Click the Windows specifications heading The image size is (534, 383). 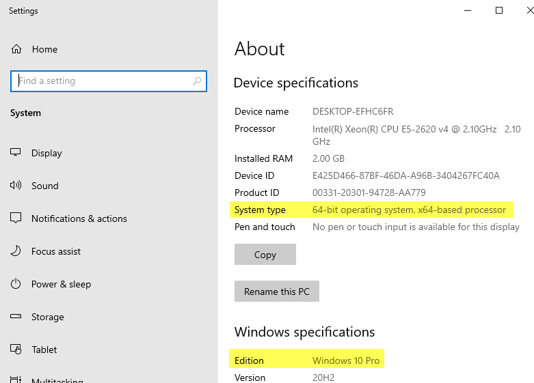[x=304, y=332]
